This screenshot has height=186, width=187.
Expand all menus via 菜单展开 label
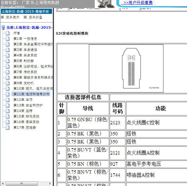tap(13, 17)
